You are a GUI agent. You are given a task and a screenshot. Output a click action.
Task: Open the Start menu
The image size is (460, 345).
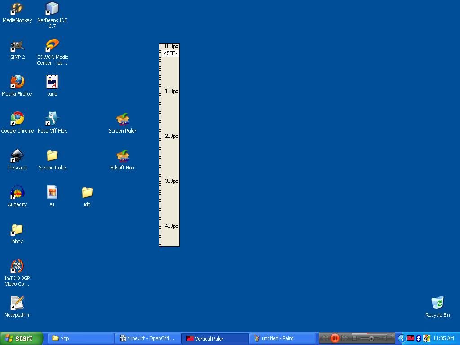(x=21, y=338)
